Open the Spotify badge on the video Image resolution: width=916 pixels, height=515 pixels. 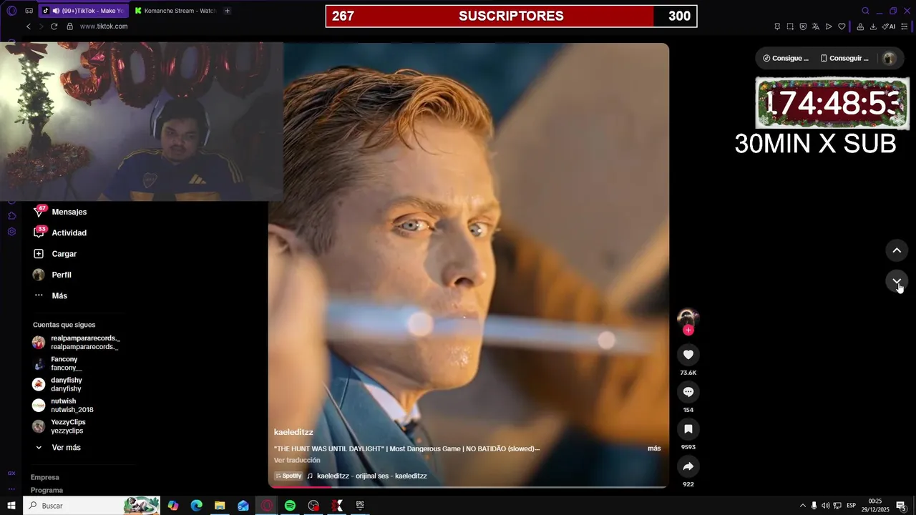point(288,476)
